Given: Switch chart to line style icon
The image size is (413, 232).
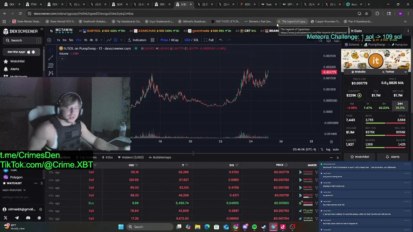Looking at the screenshot, I should coord(109,40).
